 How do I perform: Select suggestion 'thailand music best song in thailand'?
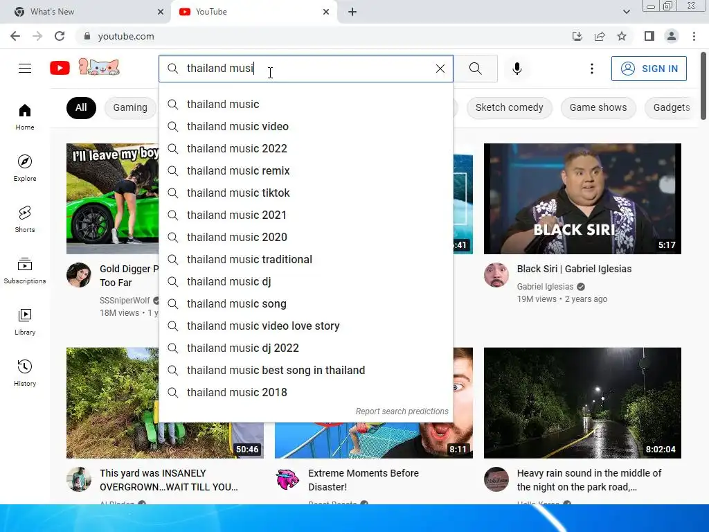click(306, 370)
